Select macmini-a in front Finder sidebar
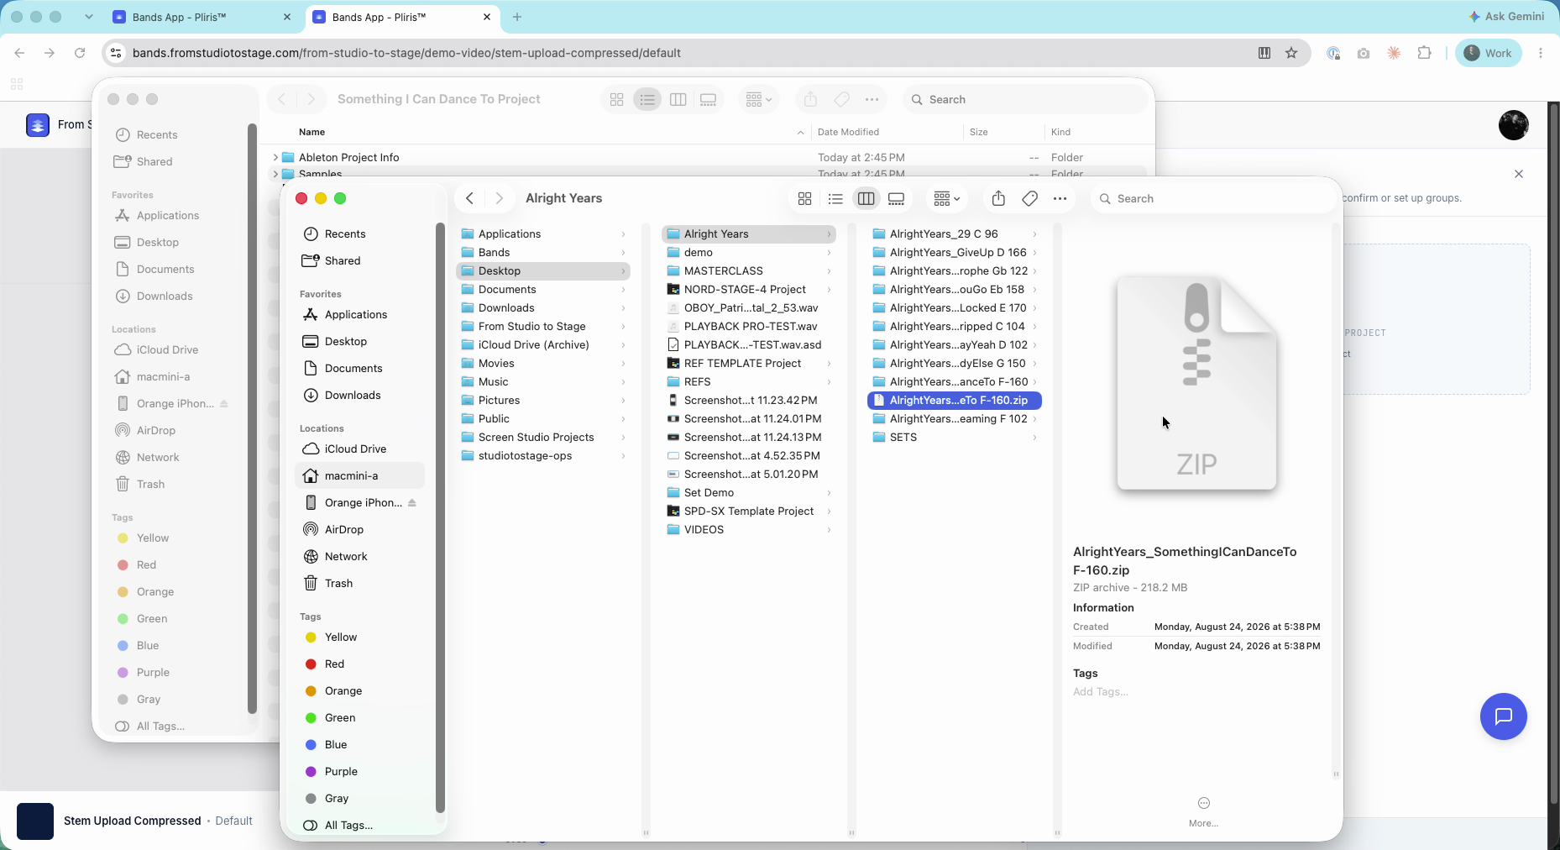1560x850 pixels. tap(360, 475)
